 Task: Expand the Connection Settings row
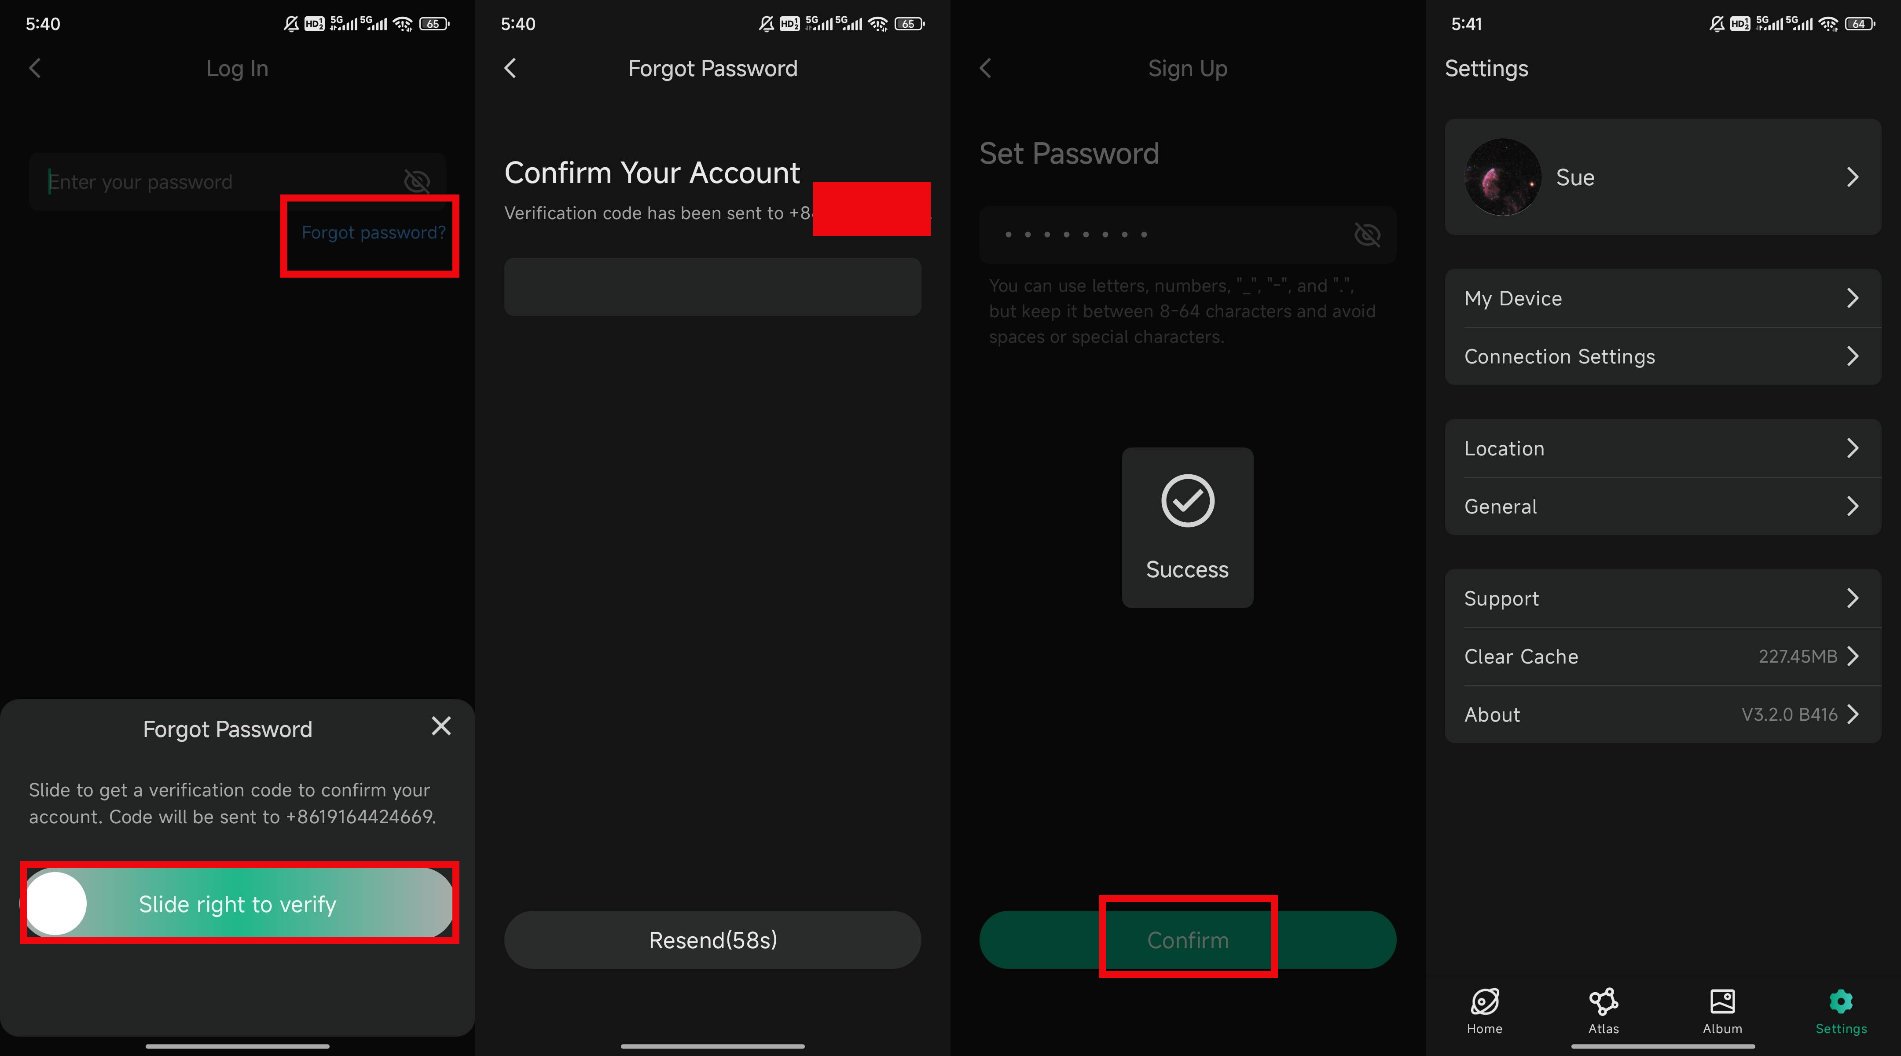click(x=1662, y=356)
